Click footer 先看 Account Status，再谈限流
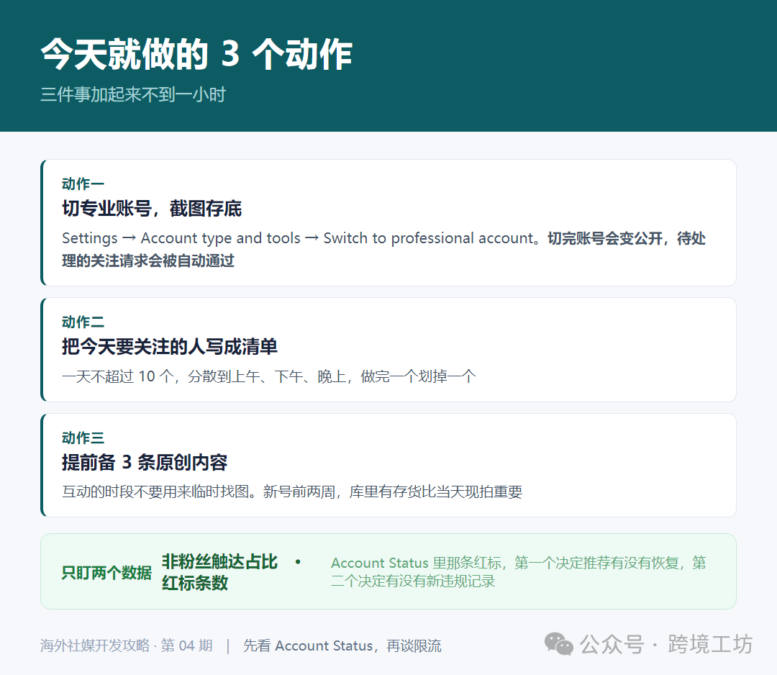The height and width of the screenshot is (675, 777). 342,645
